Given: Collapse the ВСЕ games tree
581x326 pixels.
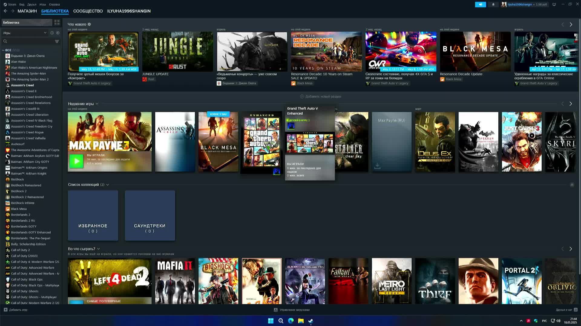Looking at the screenshot, I should click(x=3, y=50).
